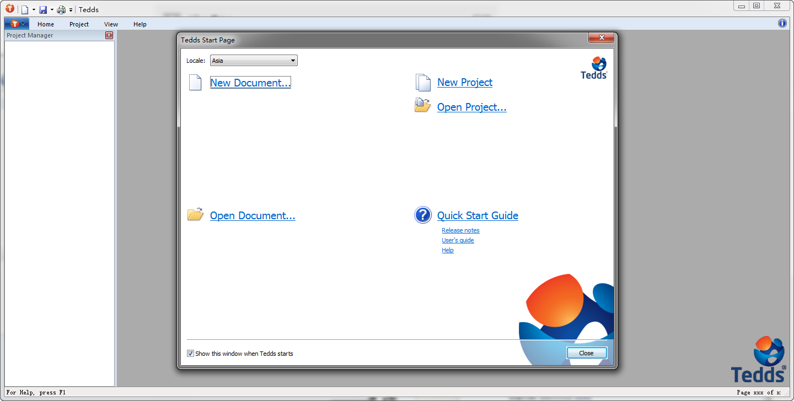
Task: Click the blue info icon at ribbon right
Action: pos(782,23)
